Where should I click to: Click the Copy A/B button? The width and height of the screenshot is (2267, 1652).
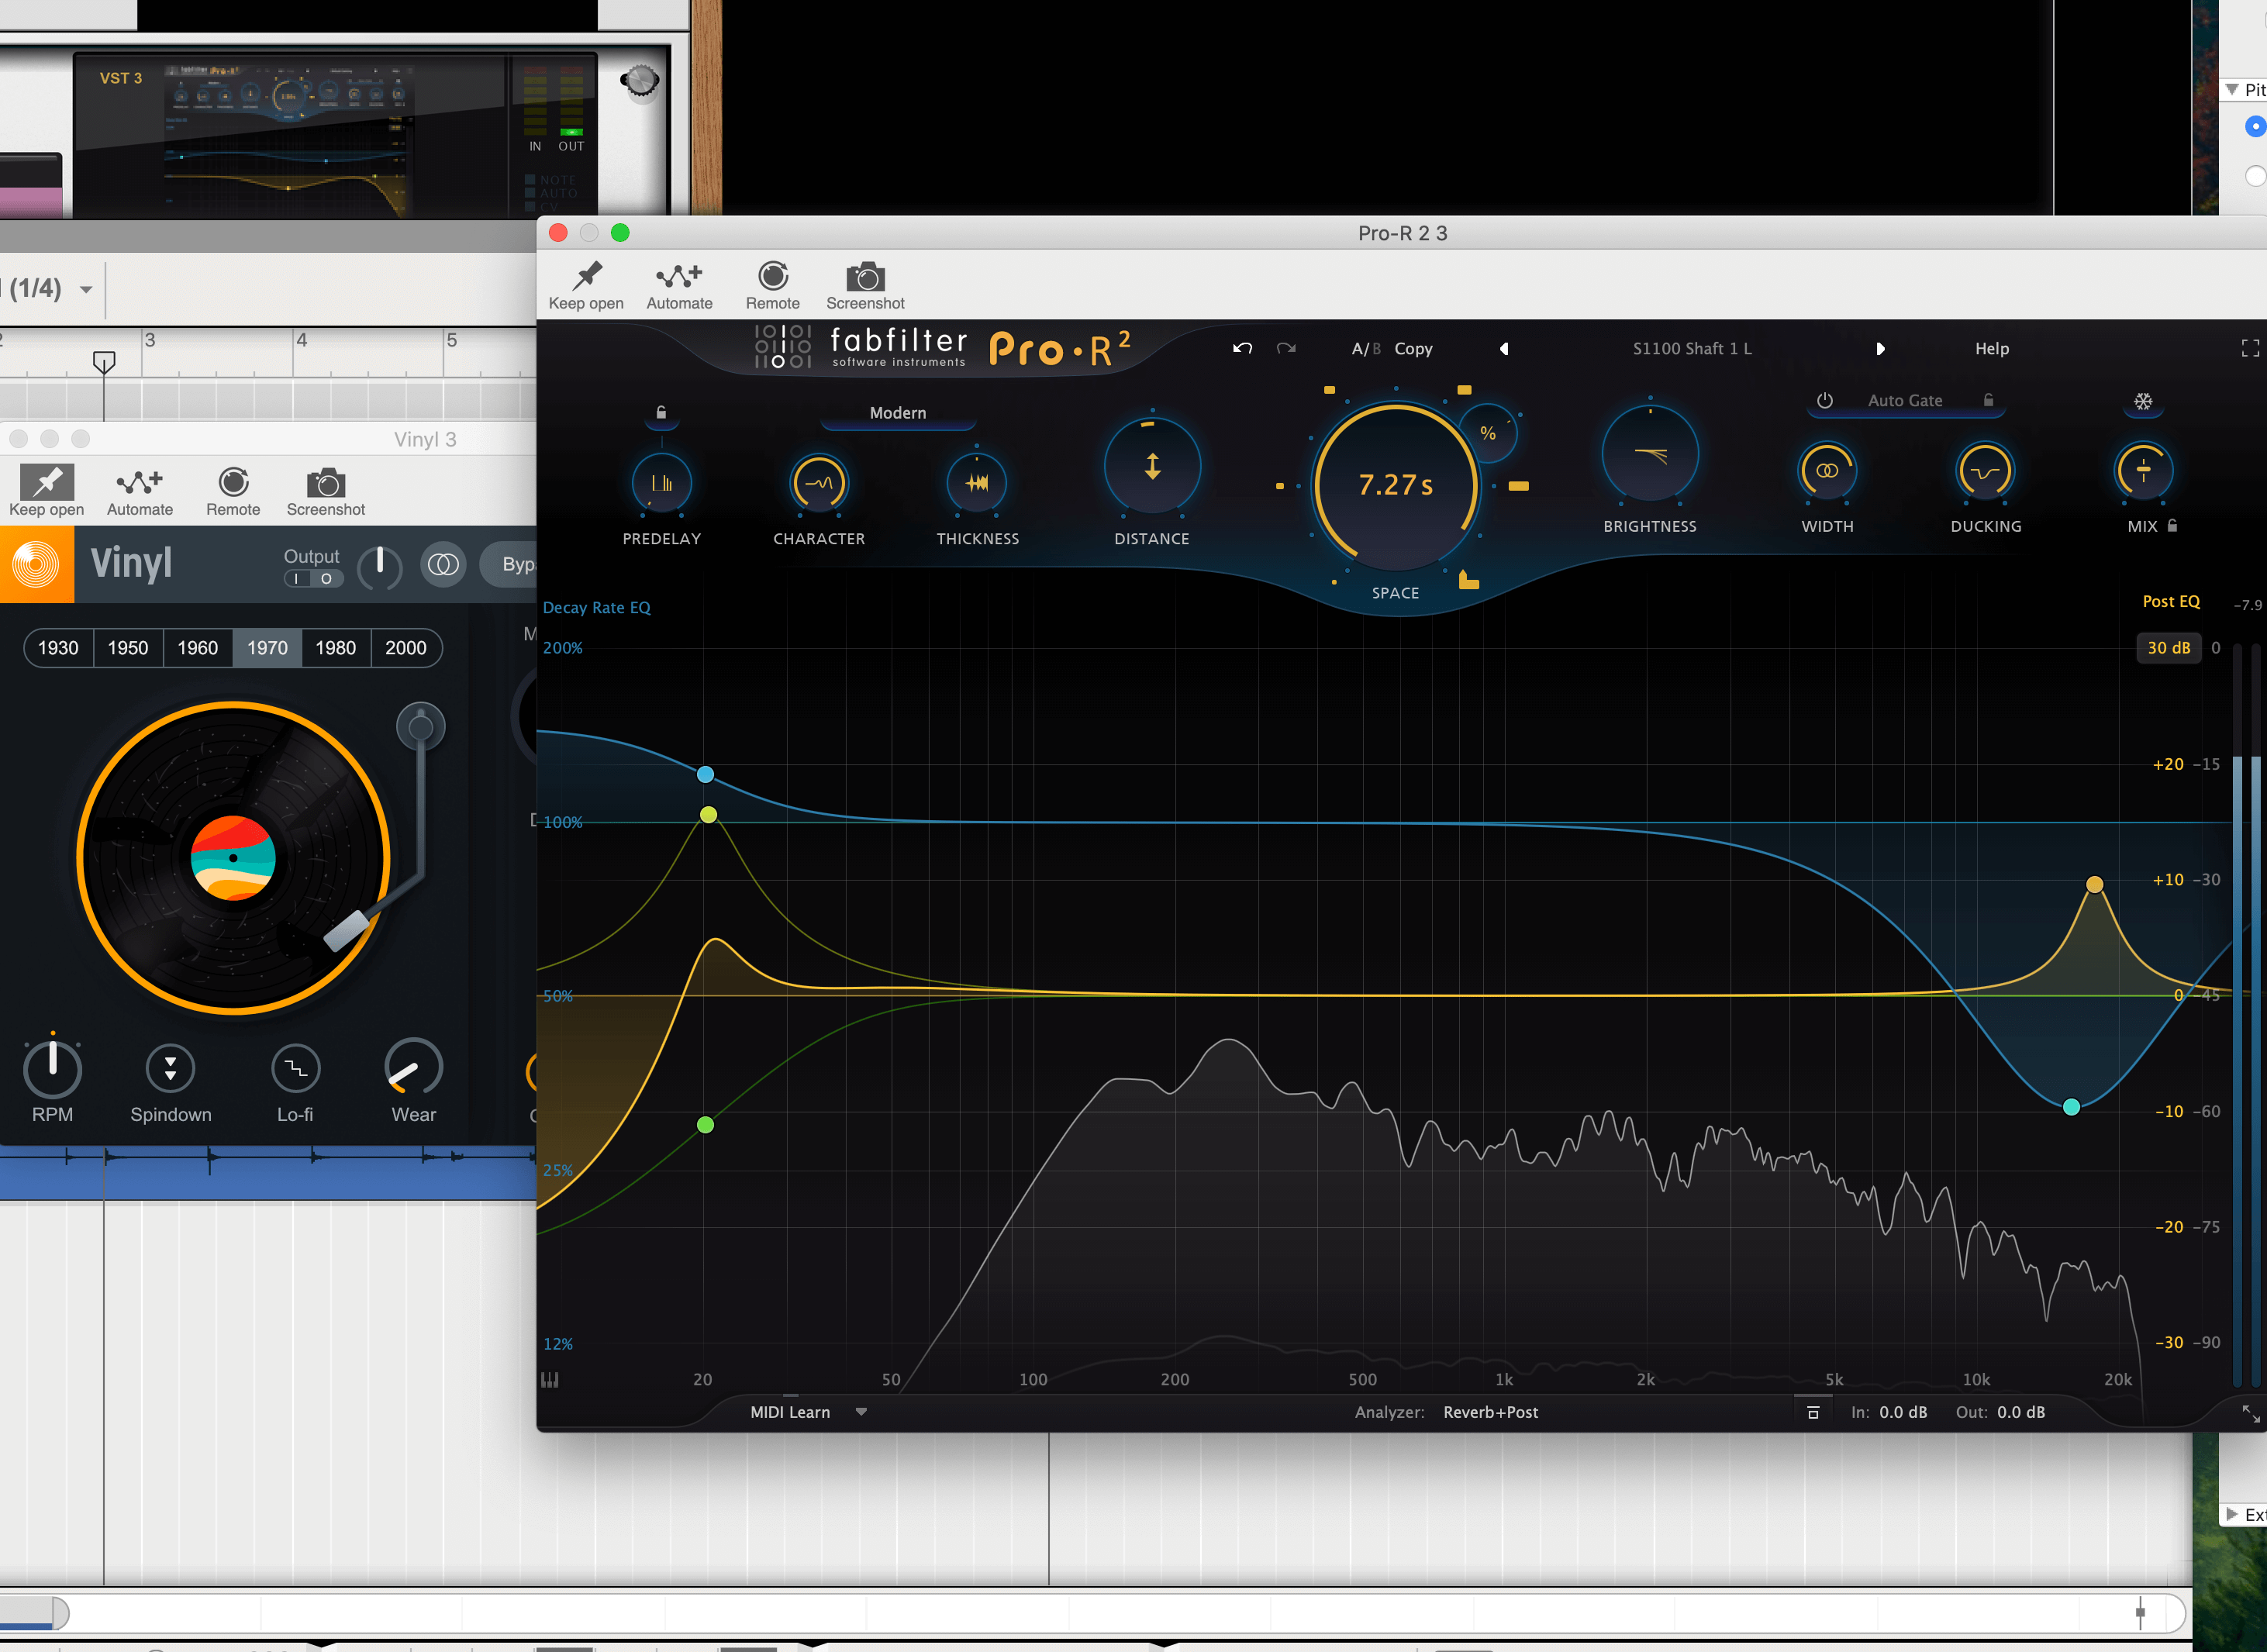[1412, 349]
